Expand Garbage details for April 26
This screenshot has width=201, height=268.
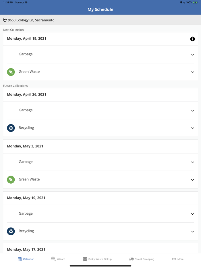192,110
